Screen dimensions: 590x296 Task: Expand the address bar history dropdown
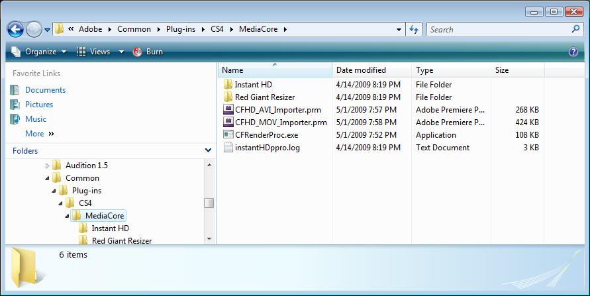(x=399, y=30)
